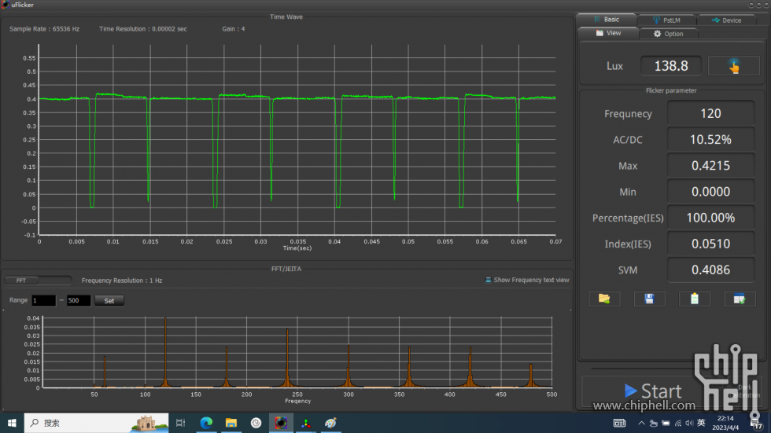Open the taskbar clock showing 22:14

[725, 423]
